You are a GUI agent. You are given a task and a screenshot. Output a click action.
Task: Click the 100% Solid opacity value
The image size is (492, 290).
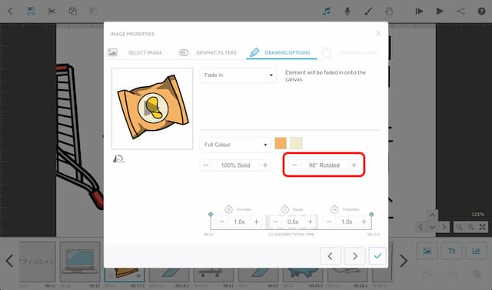(235, 165)
